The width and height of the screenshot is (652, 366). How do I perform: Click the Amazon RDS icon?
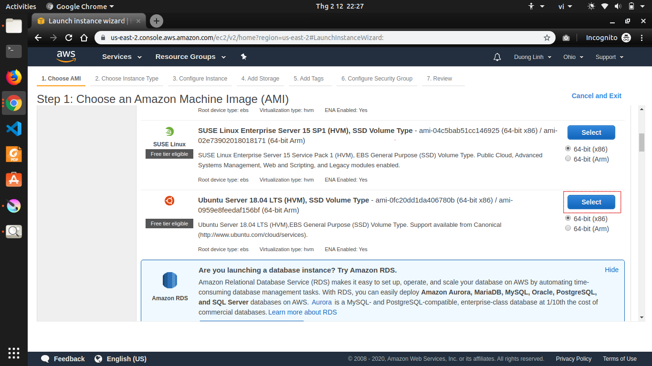(170, 281)
